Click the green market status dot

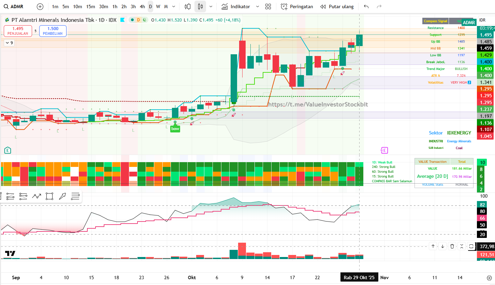coord(132,20)
